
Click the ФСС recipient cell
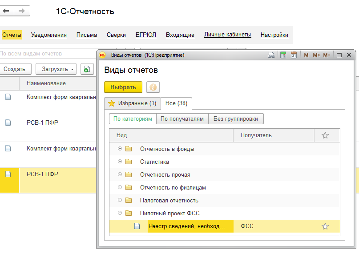coord(274,226)
